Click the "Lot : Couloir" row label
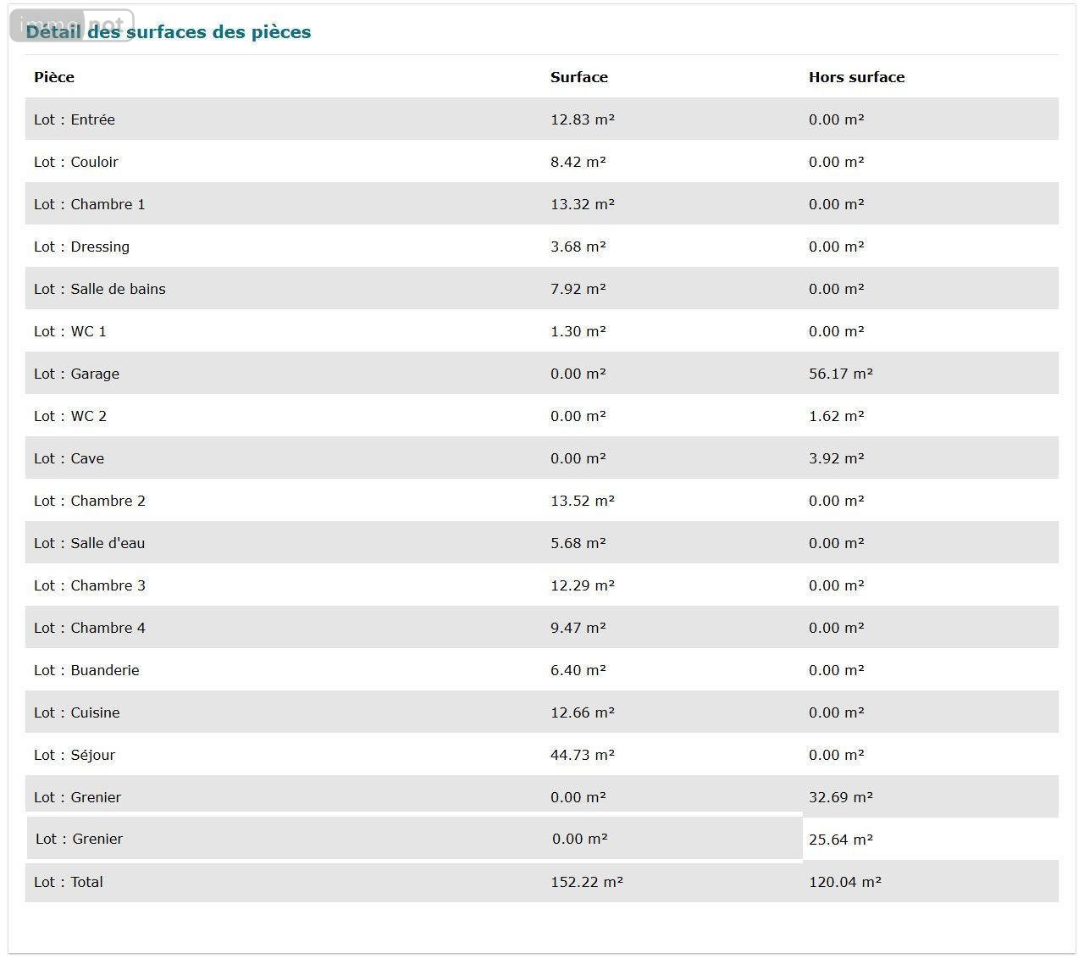Screen dimensions: 1084x959 tap(76, 162)
